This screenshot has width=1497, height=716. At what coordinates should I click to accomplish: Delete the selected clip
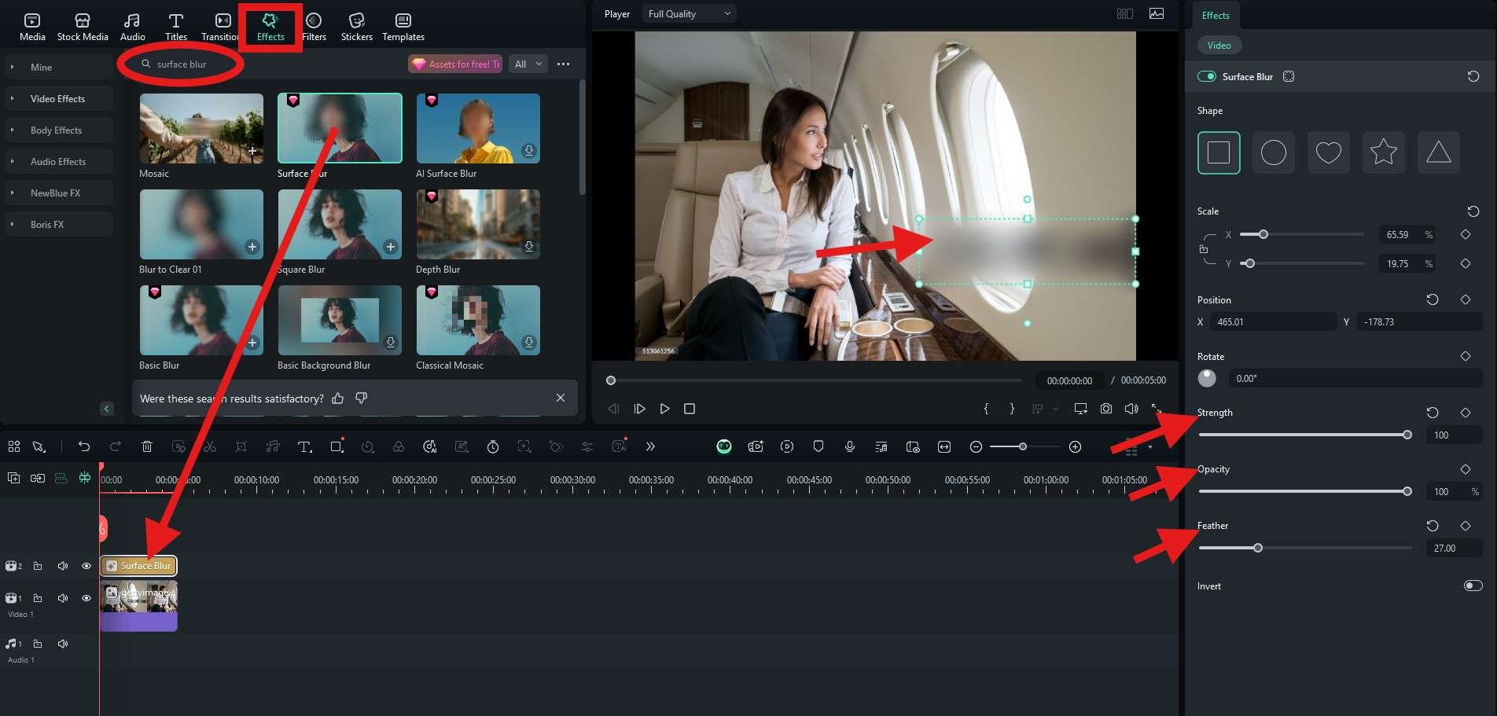pyautogui.click(x=147, y=446)
